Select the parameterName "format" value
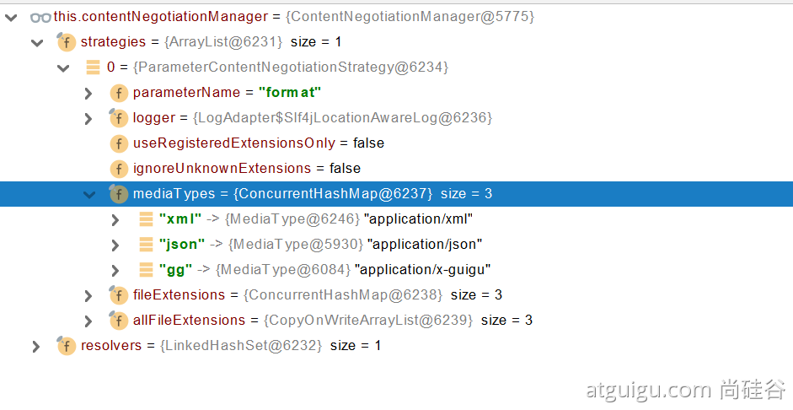The width and height of the screenshot is (793, 410). pos(289,92)
